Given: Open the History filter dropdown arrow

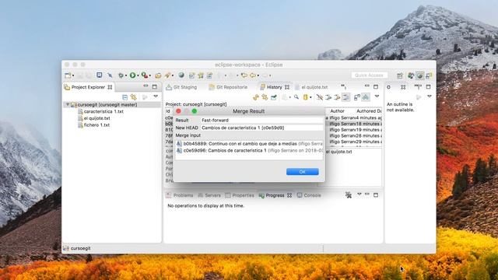Looking at the screenshot, I should pos(310,97).
